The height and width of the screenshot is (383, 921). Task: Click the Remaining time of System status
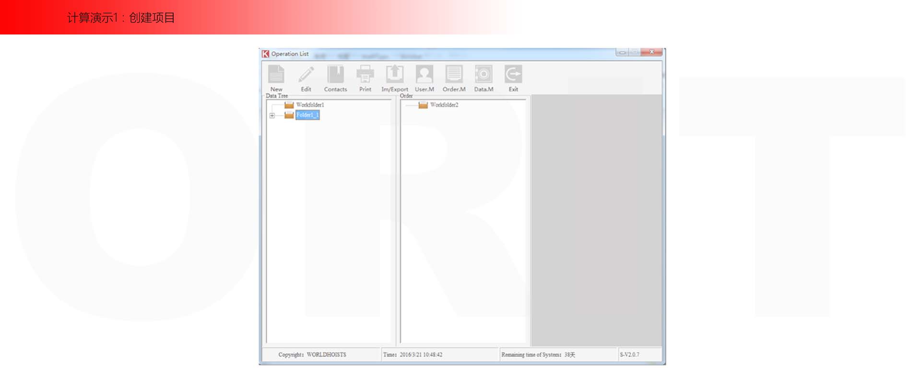[x=538, y=355]
